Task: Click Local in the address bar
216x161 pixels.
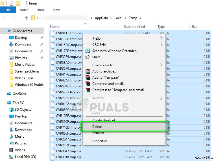Action: click(x=118, y=18)
